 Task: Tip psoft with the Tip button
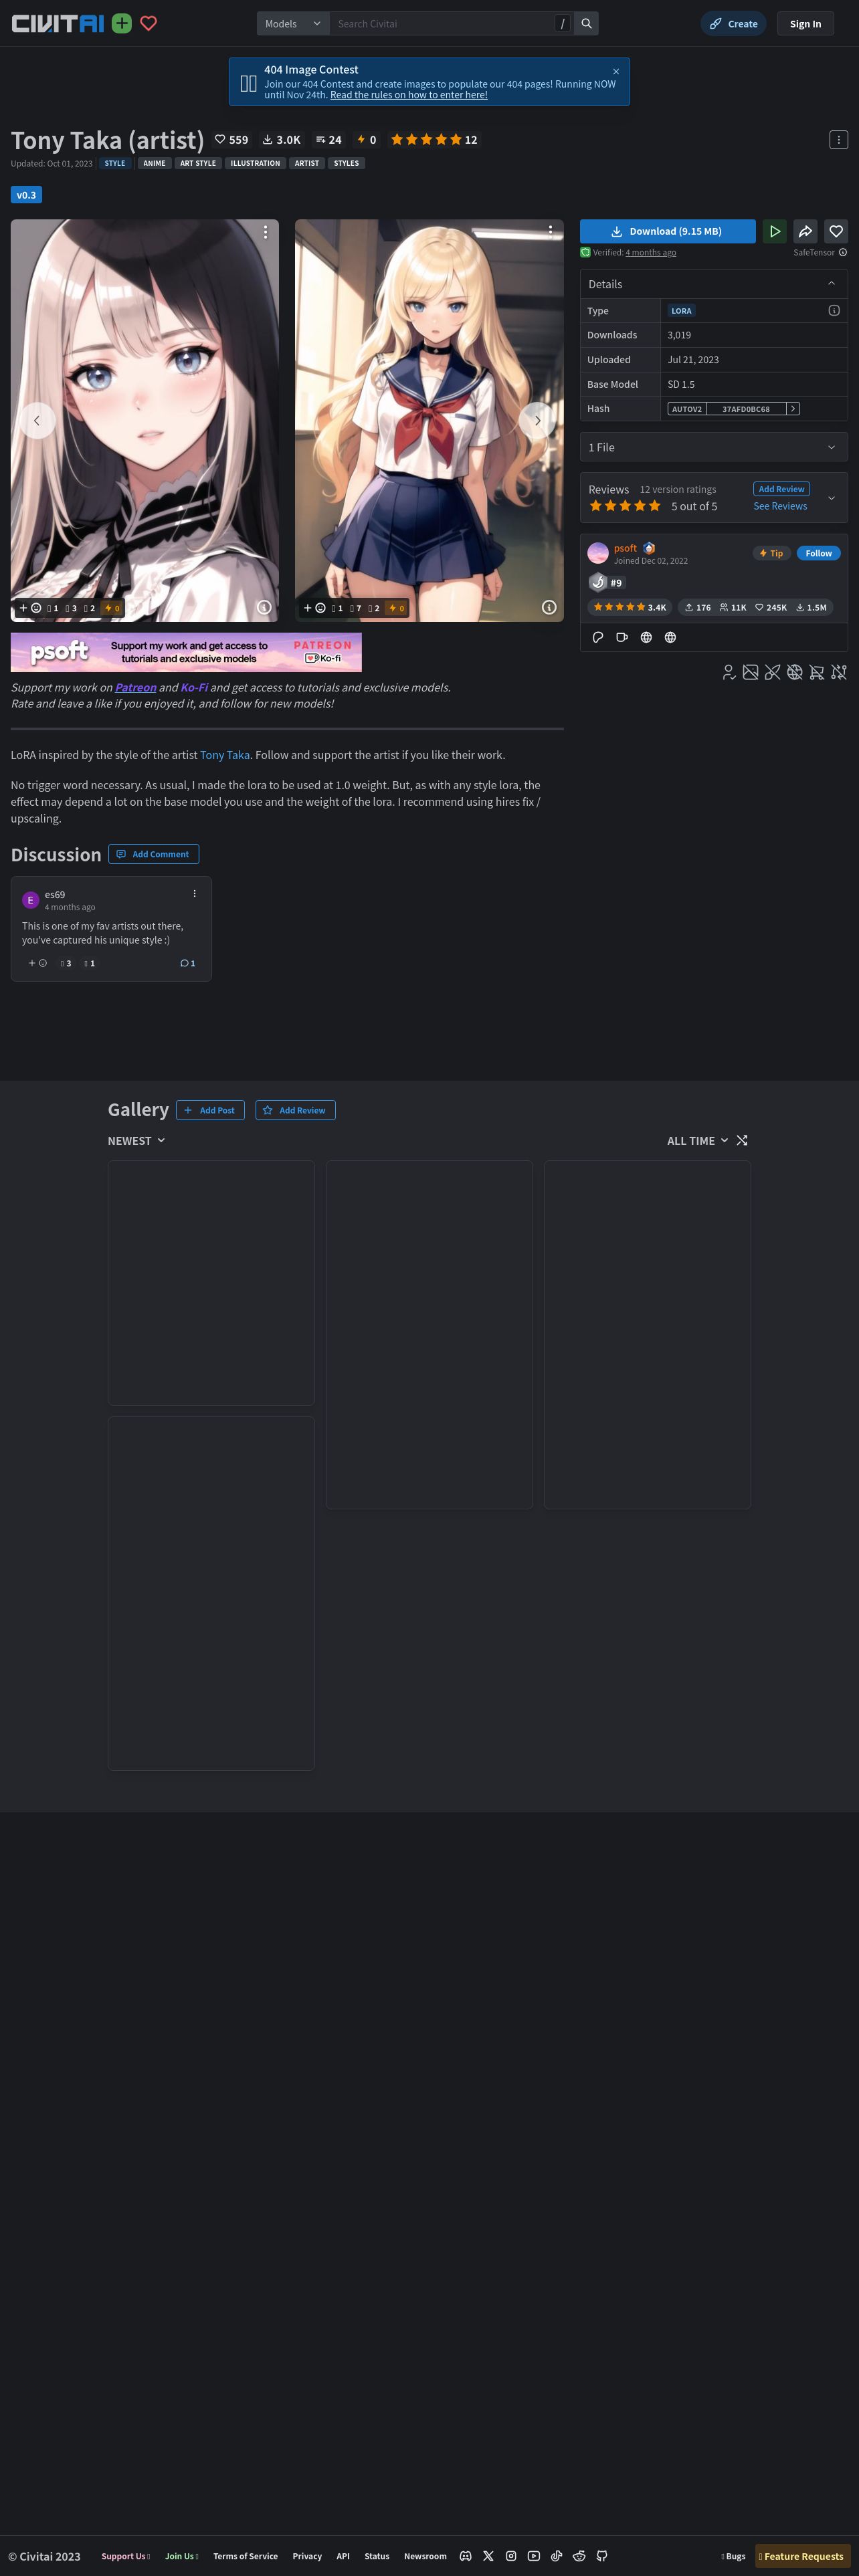771,553
